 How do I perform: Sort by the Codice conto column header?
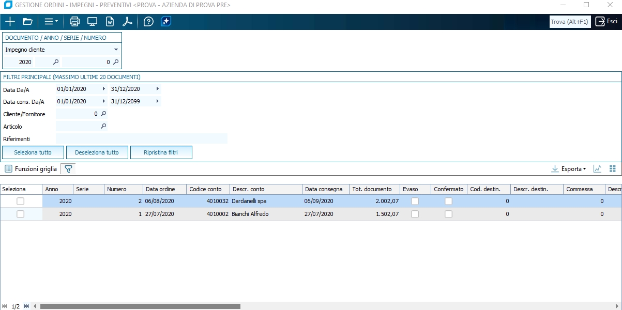point(208,189)
